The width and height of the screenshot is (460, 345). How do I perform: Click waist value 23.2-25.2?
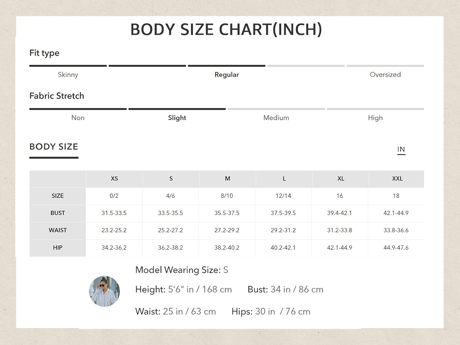(x=114, y=230)
